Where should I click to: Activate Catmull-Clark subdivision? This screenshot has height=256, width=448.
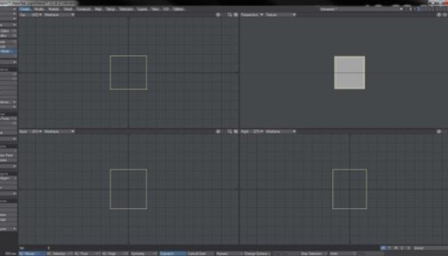[x=198, y=254]
